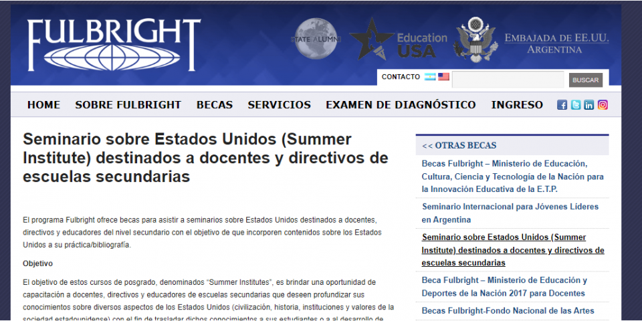Switch language via the Argentina flag
Image resolution: width=642 pixels, height=321 pixels.
tap(430, 76)
